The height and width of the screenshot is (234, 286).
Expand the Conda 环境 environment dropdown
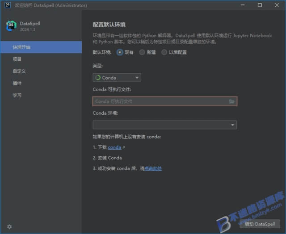pyautogui.click(x=165, y=125)
